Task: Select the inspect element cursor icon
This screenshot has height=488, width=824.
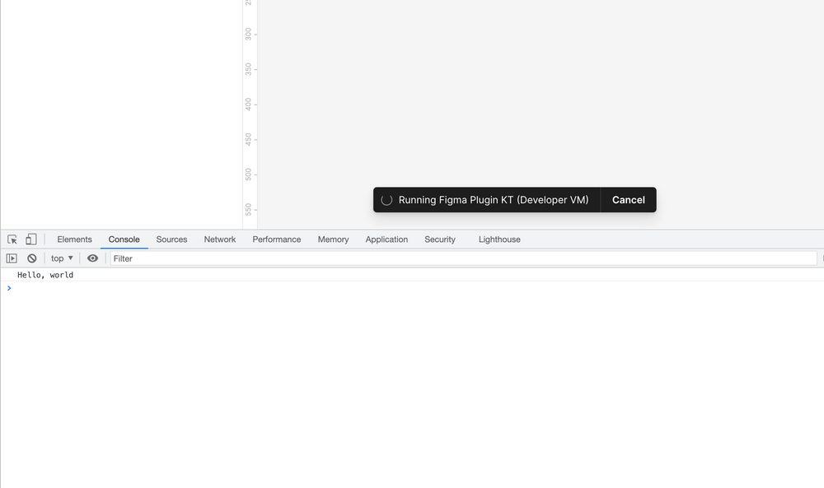Action: (x=12, y=239)
